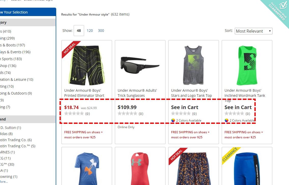The width and height of the screenshot is (289, 185).
Task: Click color wheel icon under Inclined Wordmark Tank
Action: click(226, 120)
